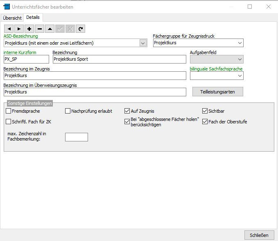Uncheck the Auf Zeugnis checkbox
The image size is (278, 241).
click(x=127, y=111)
